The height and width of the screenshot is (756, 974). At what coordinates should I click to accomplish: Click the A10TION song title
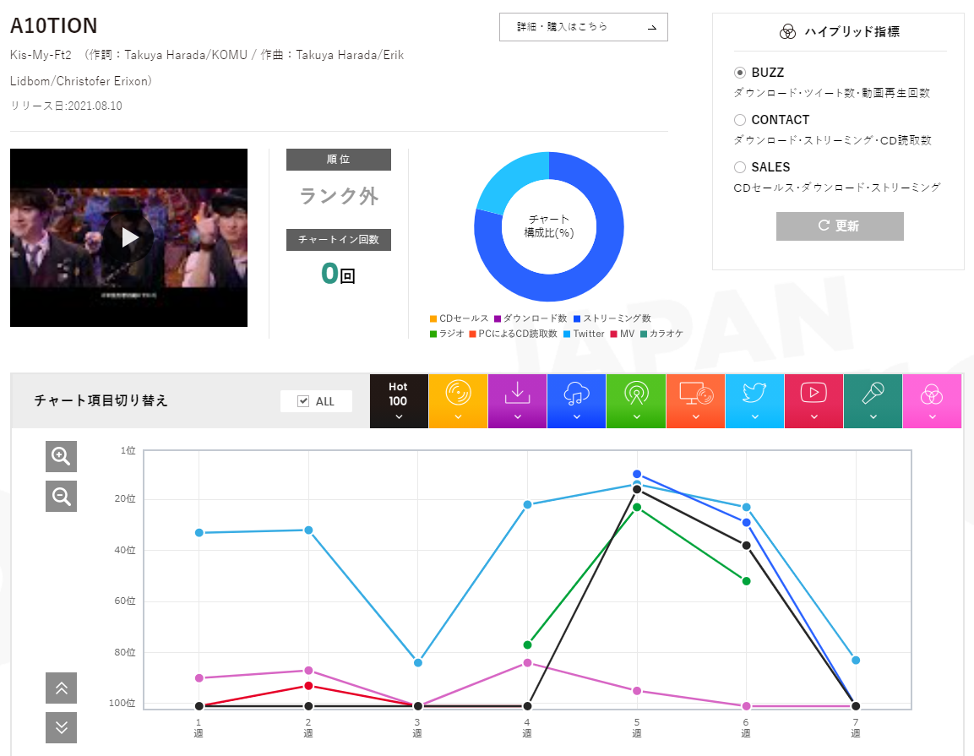pos(54,26)
